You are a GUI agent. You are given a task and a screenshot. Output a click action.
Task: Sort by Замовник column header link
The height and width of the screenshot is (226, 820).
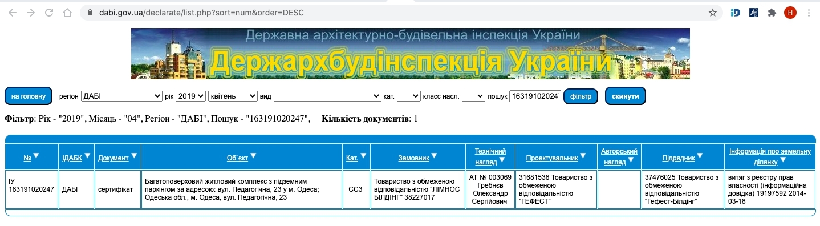click(x=414, y=158)
